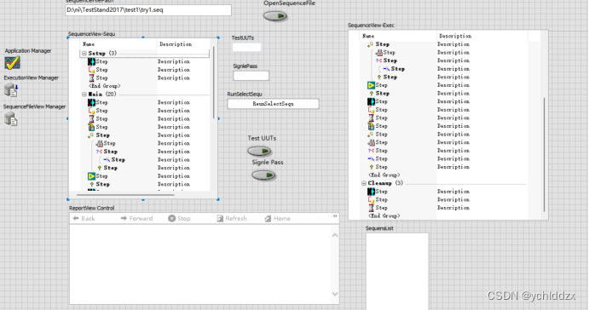Click the blue-red branch step icon in SequenceView-Sequ

pyautogui.click(x=99, y=152)
